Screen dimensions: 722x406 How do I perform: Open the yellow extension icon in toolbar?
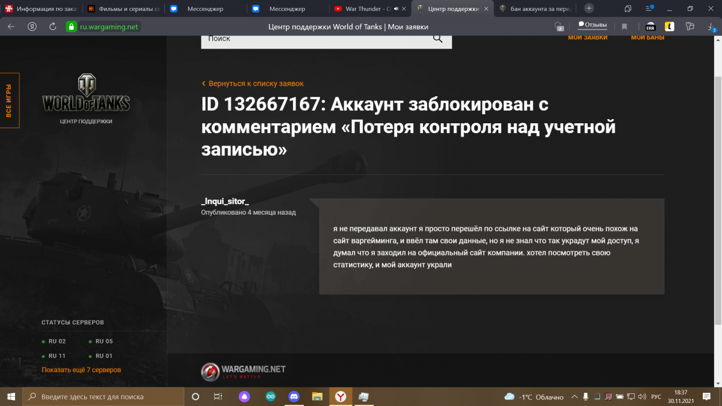coord(669,26)
